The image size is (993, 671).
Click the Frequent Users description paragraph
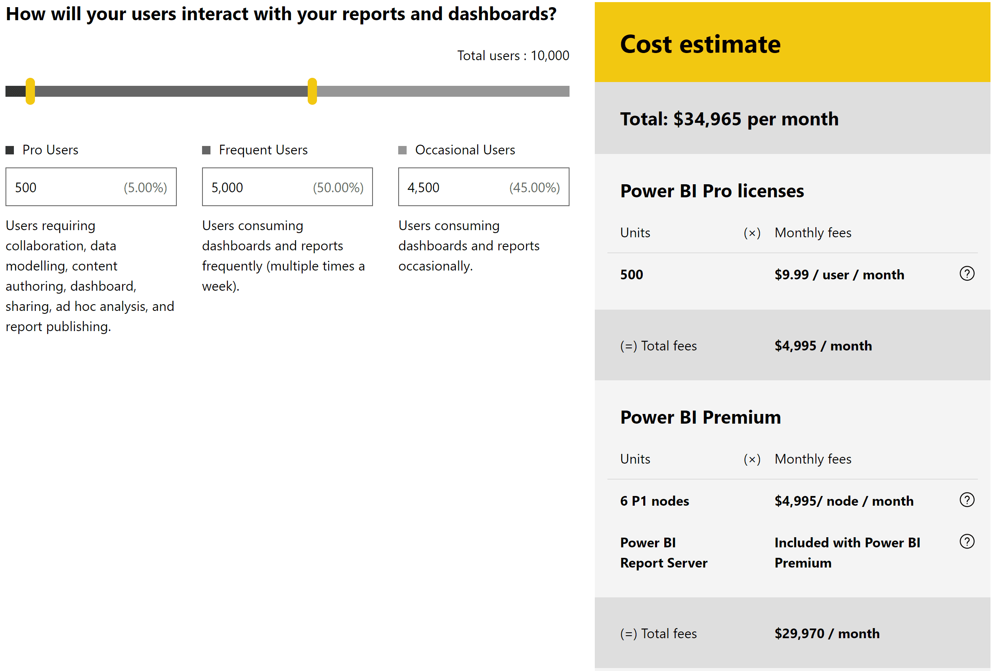283,256
